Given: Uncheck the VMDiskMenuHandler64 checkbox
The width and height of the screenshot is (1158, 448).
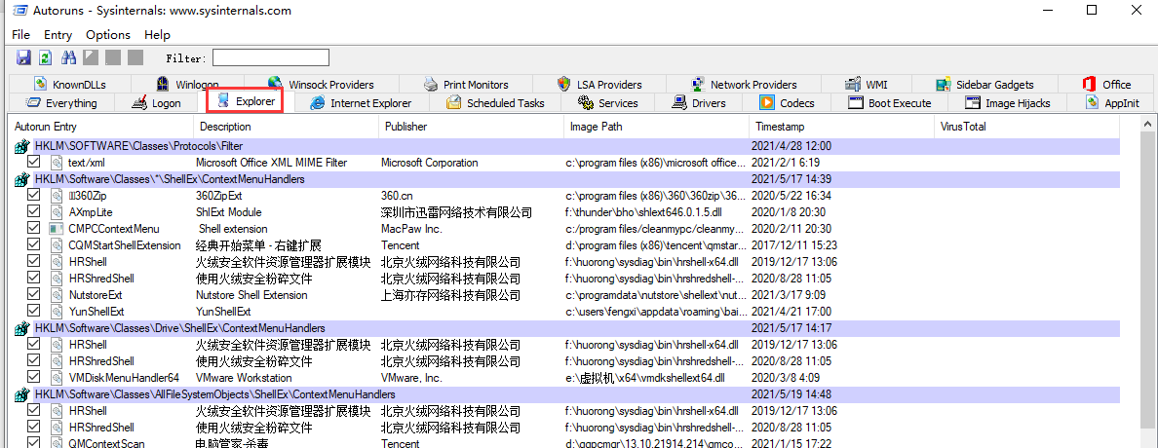Looking at the screenshot, I should click(x=33, y=376).
